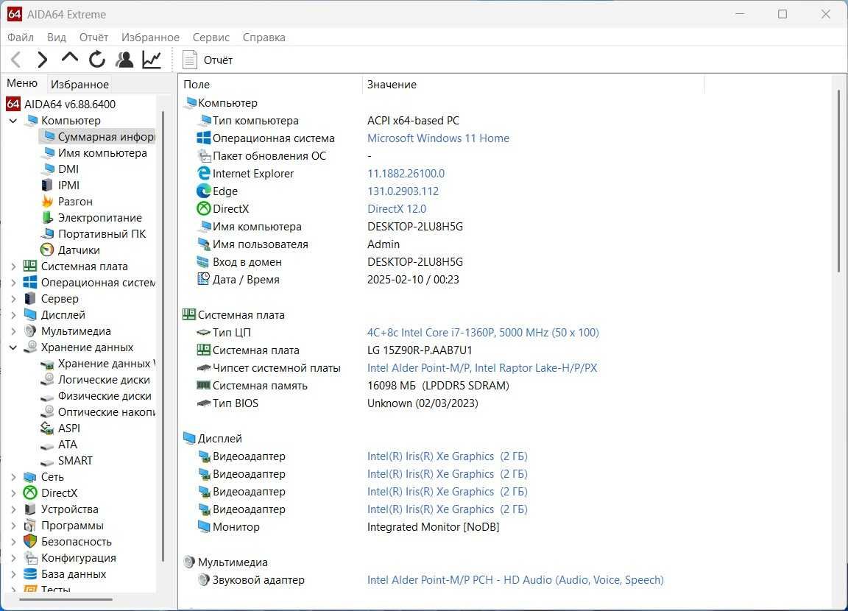The image size is (848, 611).
Task: Open the Справка menu
Action: (x=264, y=38)
